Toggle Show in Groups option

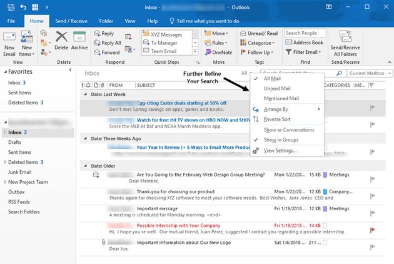pyautogui.click(x=281, y=140)
